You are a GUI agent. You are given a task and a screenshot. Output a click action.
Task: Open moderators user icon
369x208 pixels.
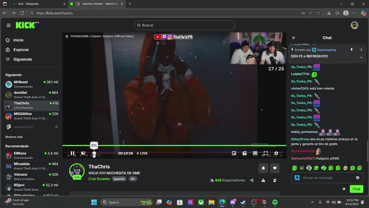pyautogui.click(x=275, y=180)
